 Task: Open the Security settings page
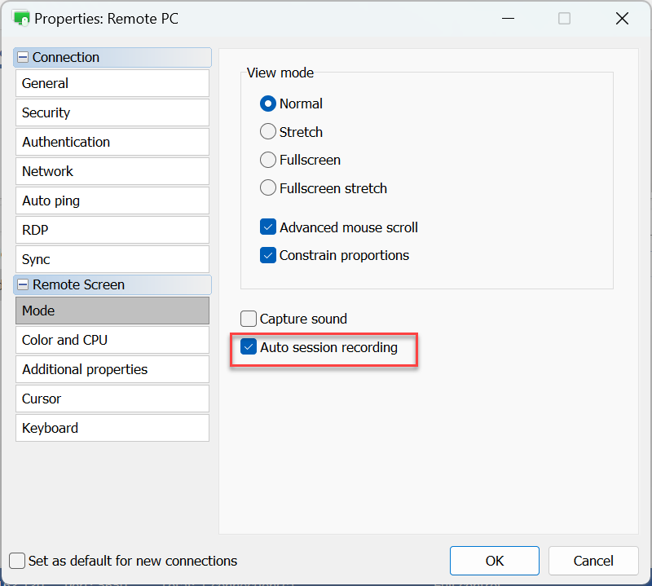(x=112, y=112)
